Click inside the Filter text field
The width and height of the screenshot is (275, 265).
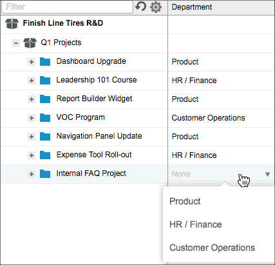(x=67, y=7)
